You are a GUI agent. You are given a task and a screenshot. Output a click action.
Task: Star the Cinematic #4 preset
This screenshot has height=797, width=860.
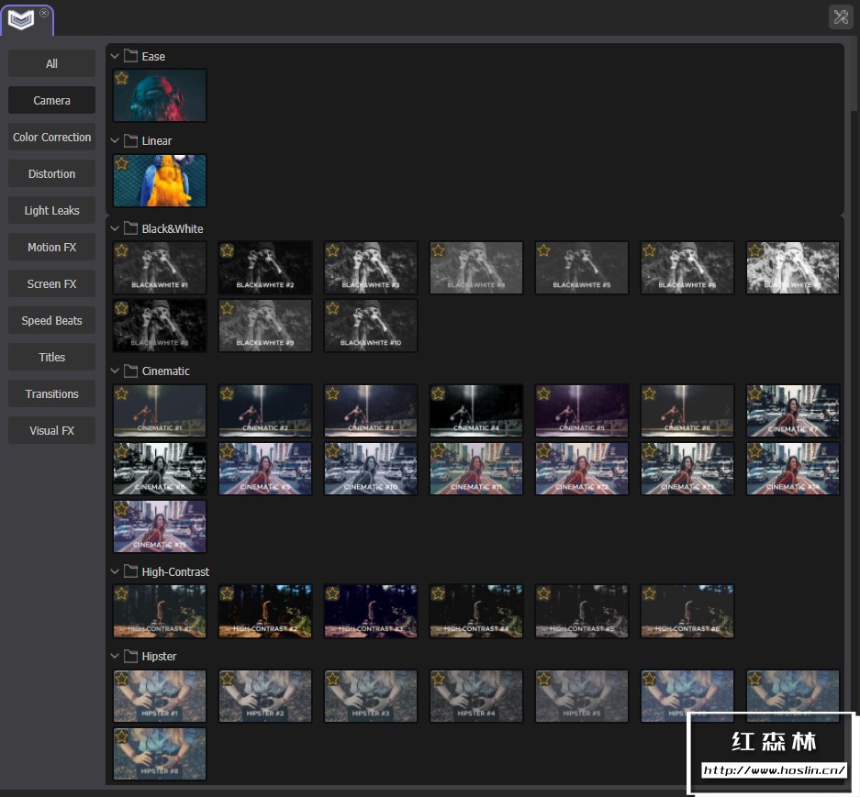pyautogui.click(x=438, y=393)
